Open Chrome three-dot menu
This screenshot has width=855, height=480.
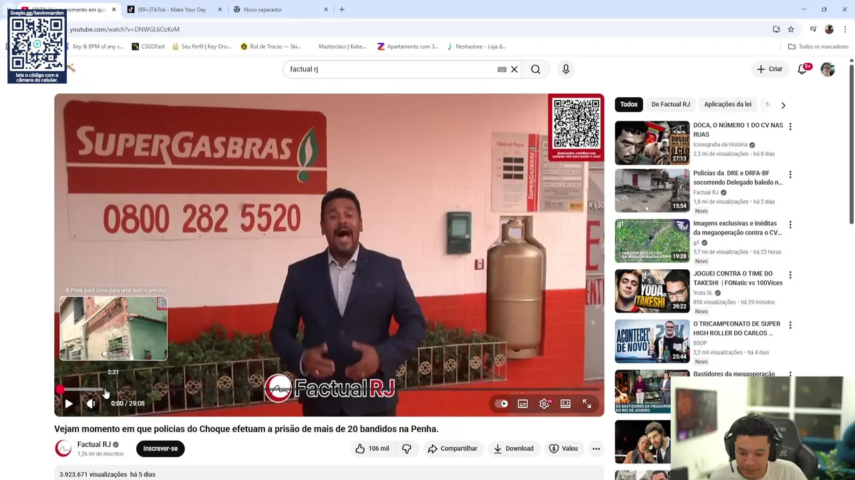(845, 29)
